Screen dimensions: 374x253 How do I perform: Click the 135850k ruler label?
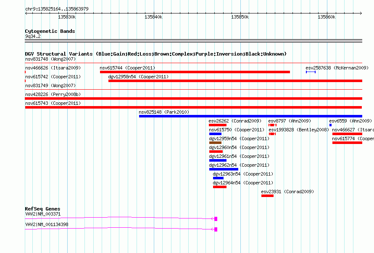240,17
